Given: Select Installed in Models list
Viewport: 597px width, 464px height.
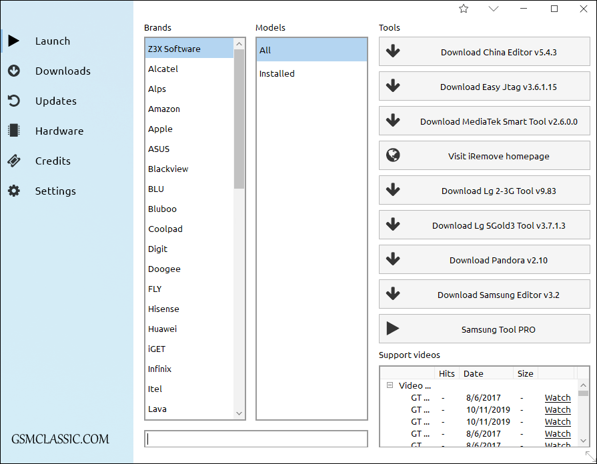Looking at the screenshot, I should pyautogui.click(x=312, y=73).
